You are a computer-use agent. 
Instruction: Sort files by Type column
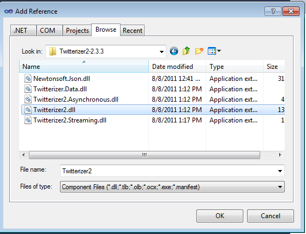[x=235, y=67]
